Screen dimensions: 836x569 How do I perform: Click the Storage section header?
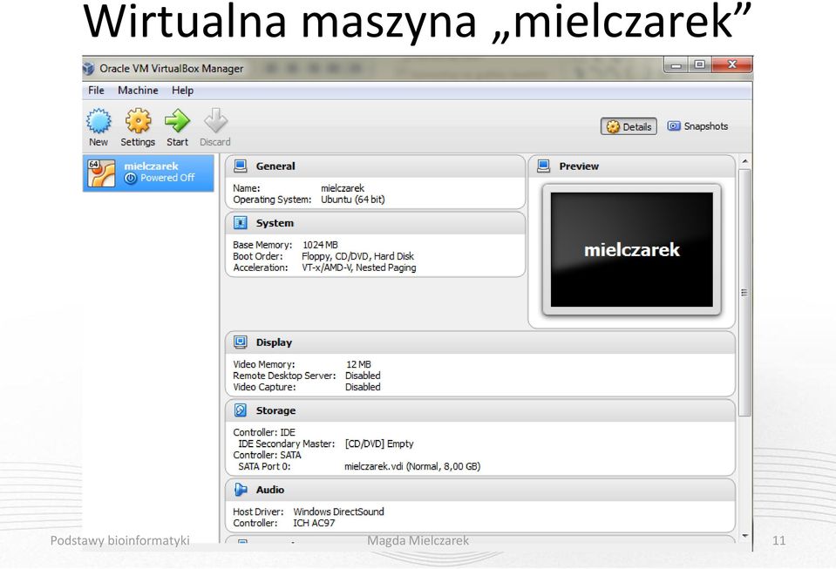pyautogui.click(x=479, y=410)
